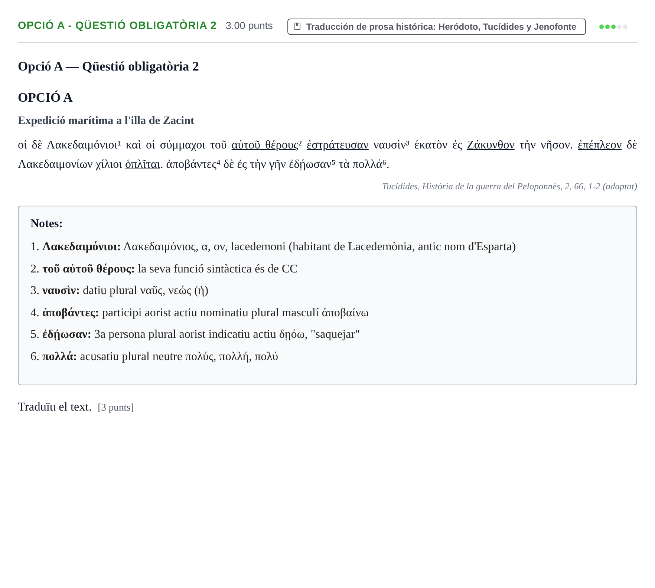Select note 1 about Λακεδαιμόνιοι
655x588 pixels.
273,246
